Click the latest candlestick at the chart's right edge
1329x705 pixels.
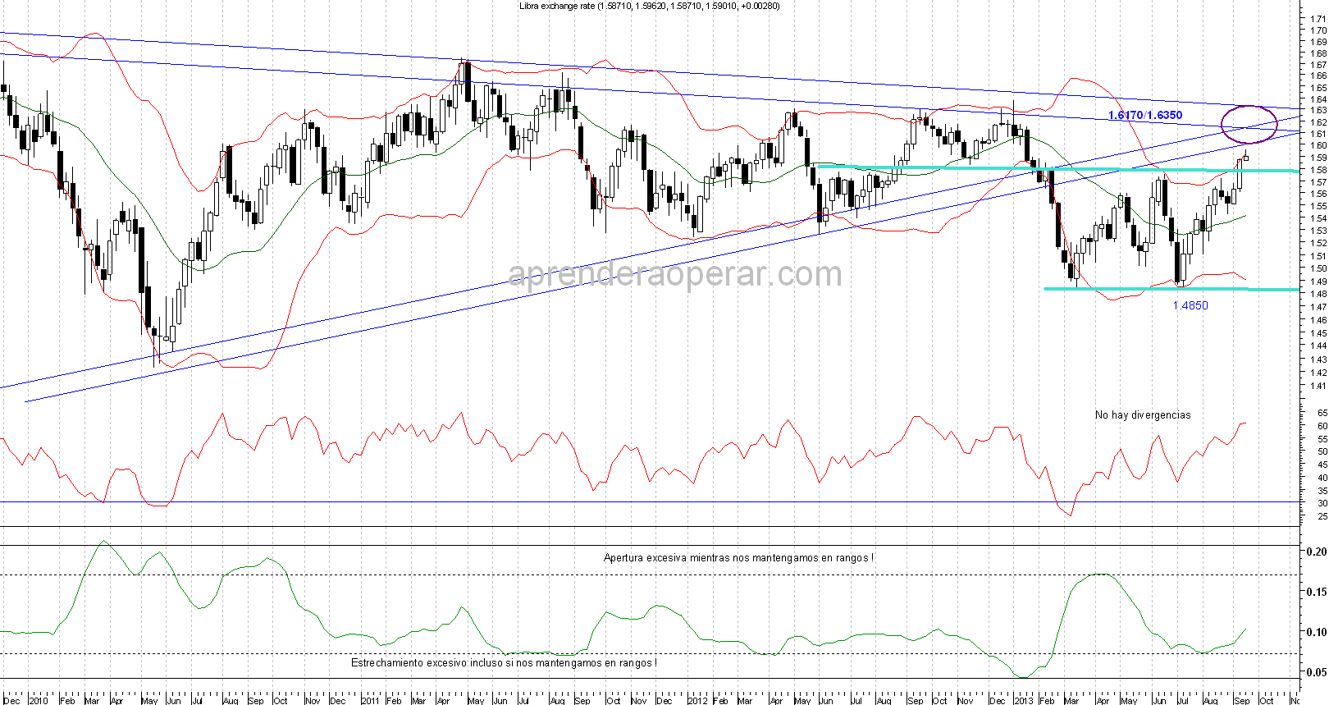[x=1245, y=157]
